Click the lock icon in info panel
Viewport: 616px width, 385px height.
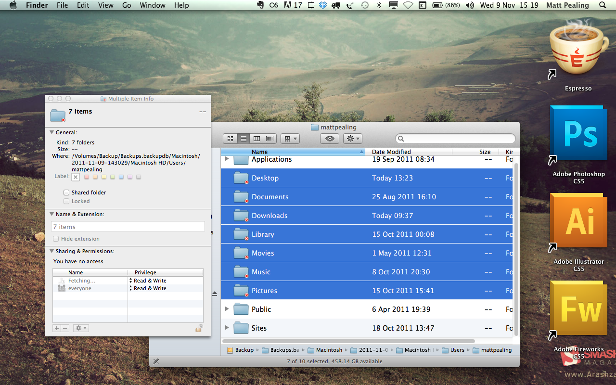coord(199,328)
